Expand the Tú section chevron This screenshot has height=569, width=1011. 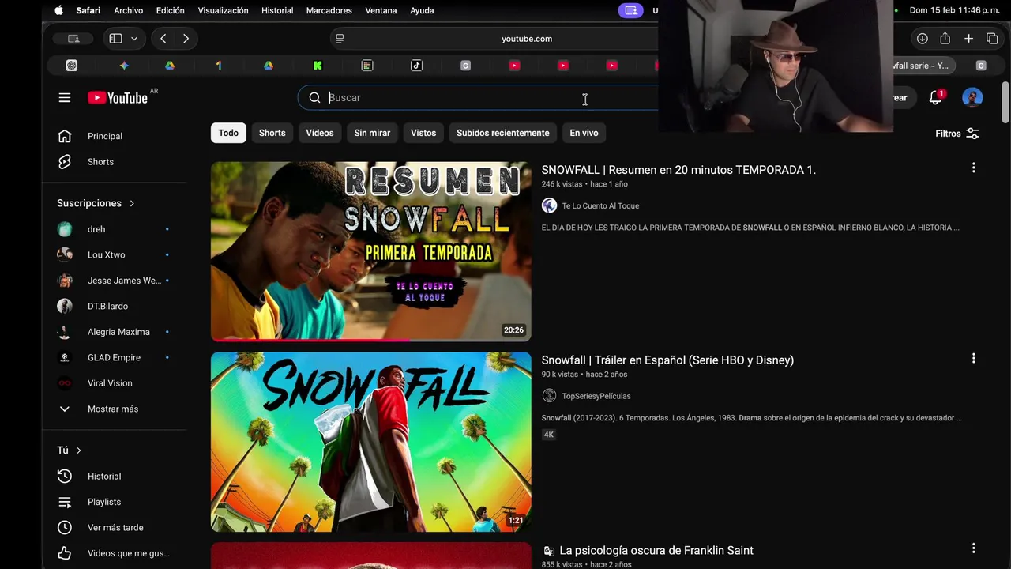pos(78,450)
